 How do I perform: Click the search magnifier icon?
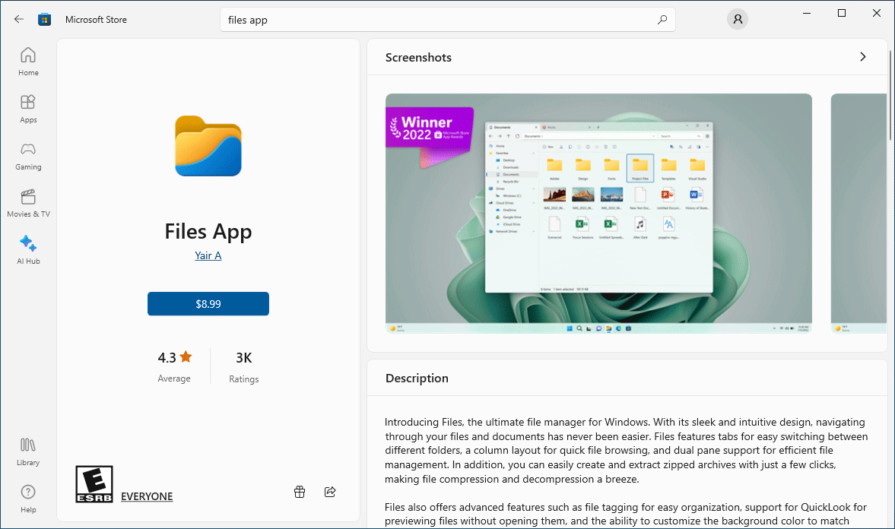[662, 20]
